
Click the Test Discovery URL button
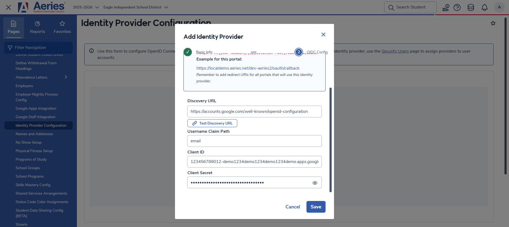tap(212, 123)
